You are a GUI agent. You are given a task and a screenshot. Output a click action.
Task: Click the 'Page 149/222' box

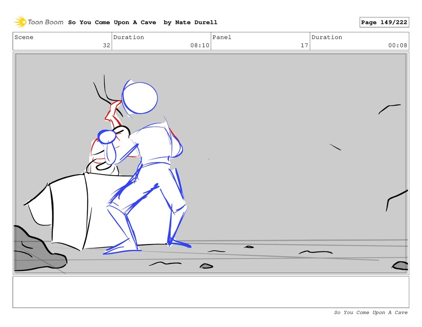click(x=384, y=22)
